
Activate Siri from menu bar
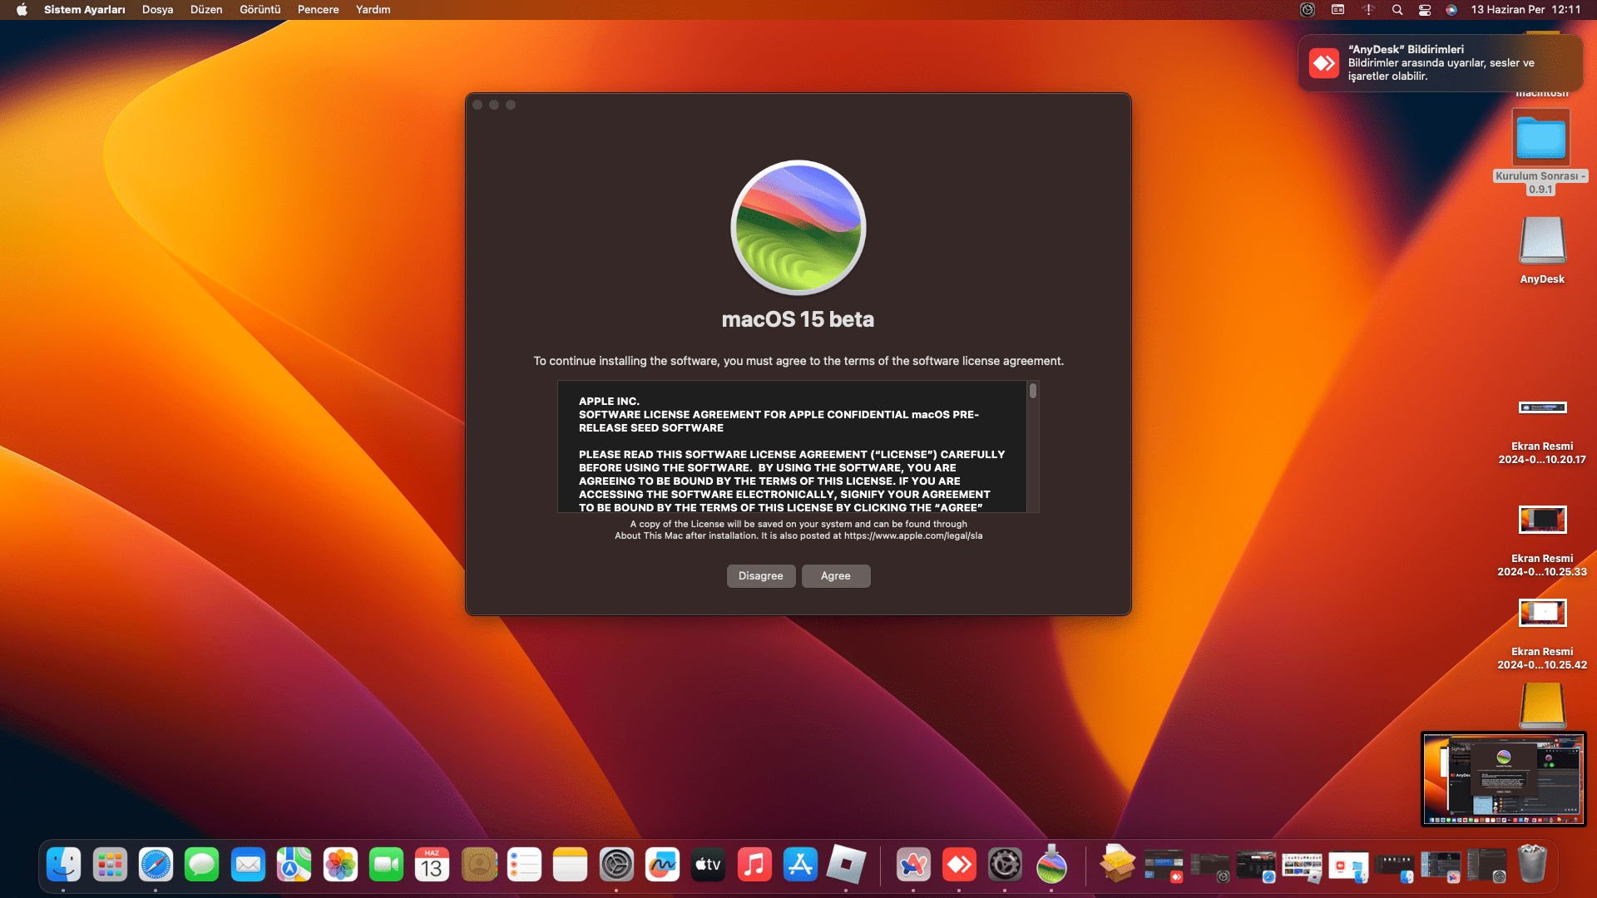[1451, 10]
